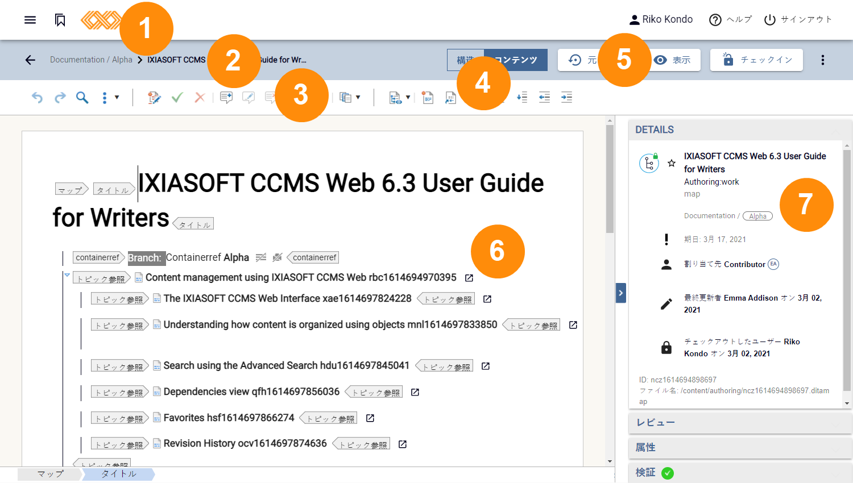The image size is (853, 483).
Task: Click the 表示 preview button
Action: click(672, 60)
